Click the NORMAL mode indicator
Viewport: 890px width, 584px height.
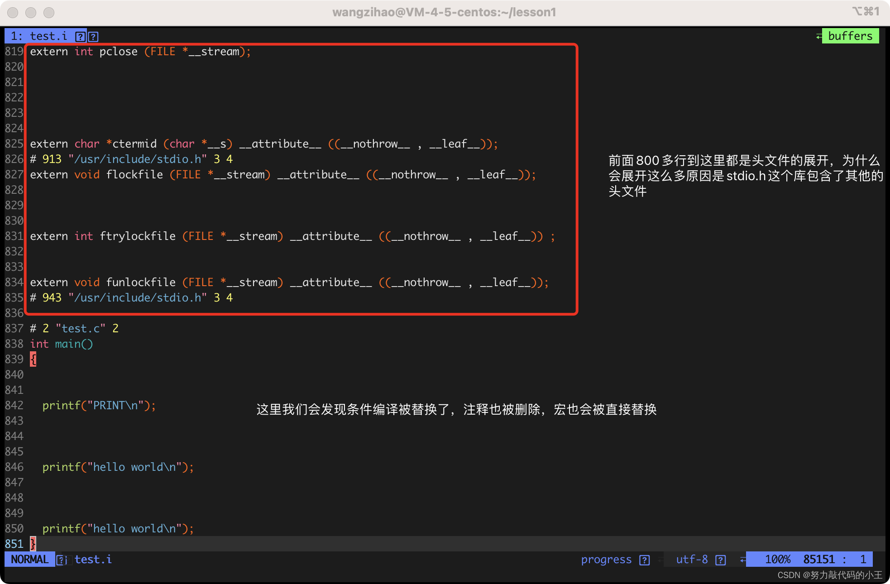[x=29, y=560]
